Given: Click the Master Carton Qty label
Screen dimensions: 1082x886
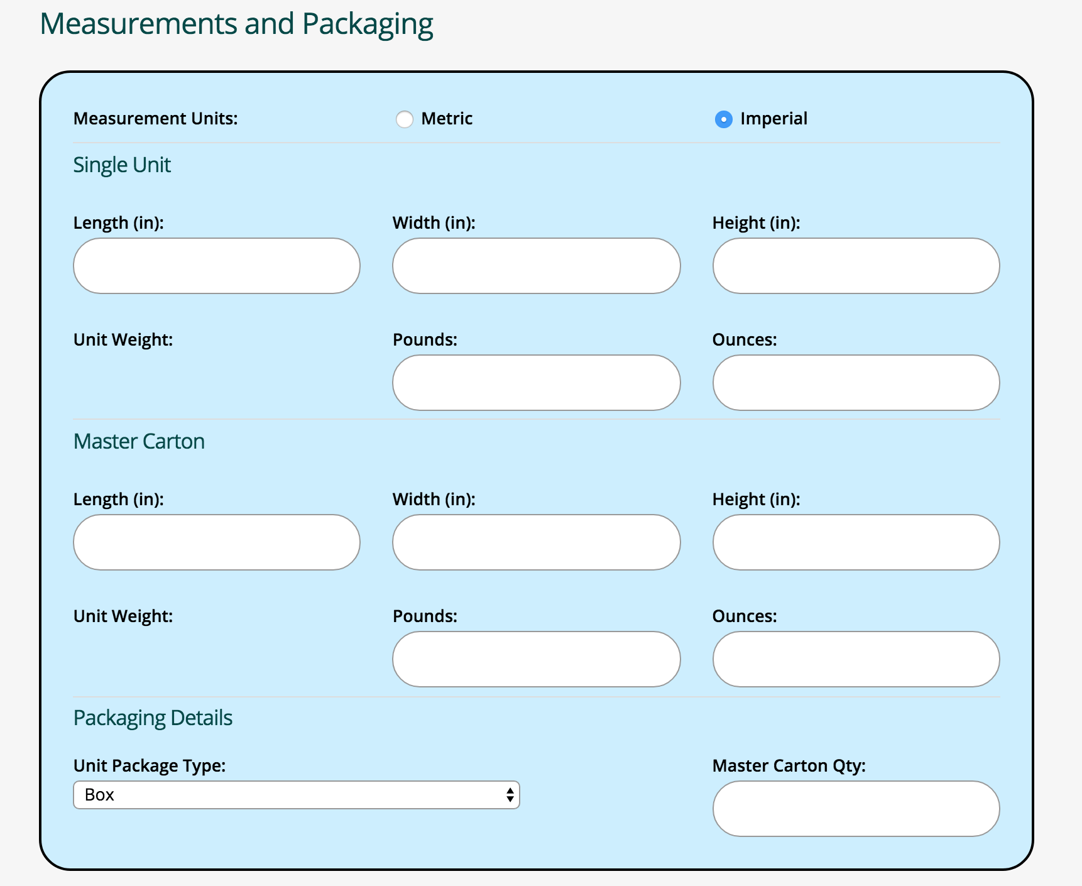Looking at the screenshot, I should coord(789,766).
